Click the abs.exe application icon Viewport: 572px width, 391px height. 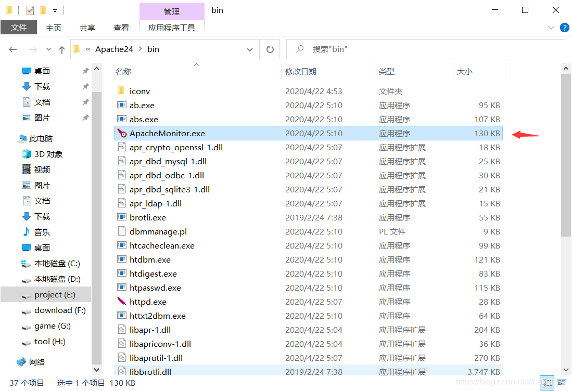pyautogui.click(x=121, y=119)
